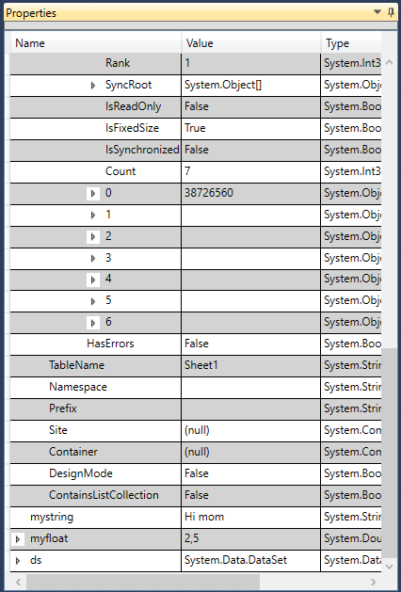Image resolution: width=401 pixels, height=592 pixels.
Task: Click the vertical scrollbar up arrow
Action: coord(390,63)
